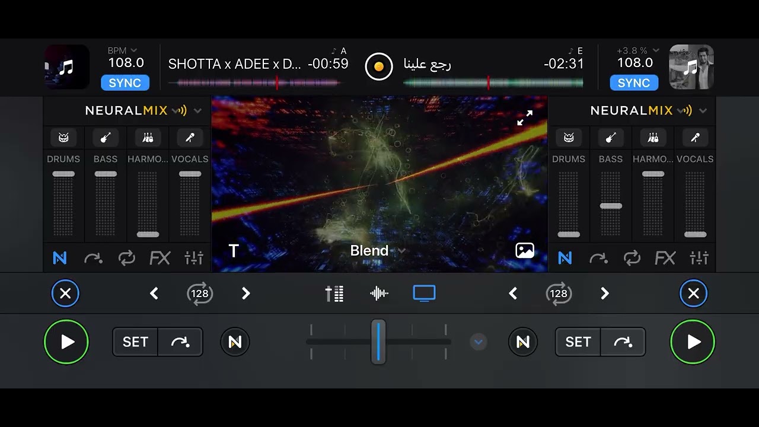
Task: Select left deck Neural Mix tab
Action: click(60, 258)
